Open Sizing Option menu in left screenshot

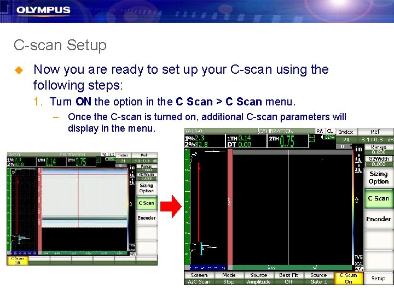tap(147, 188)
